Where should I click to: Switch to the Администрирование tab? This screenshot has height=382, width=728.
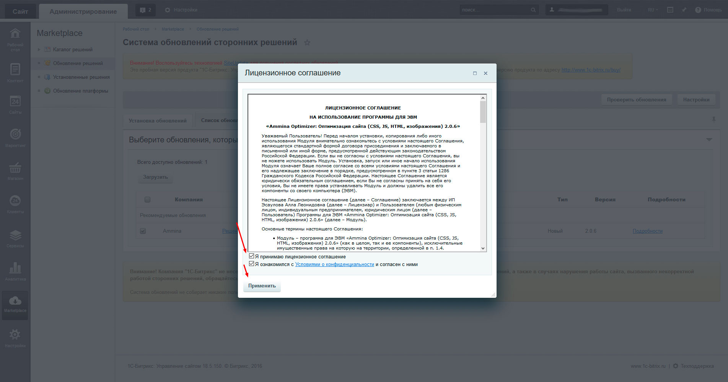pos(83,11)
